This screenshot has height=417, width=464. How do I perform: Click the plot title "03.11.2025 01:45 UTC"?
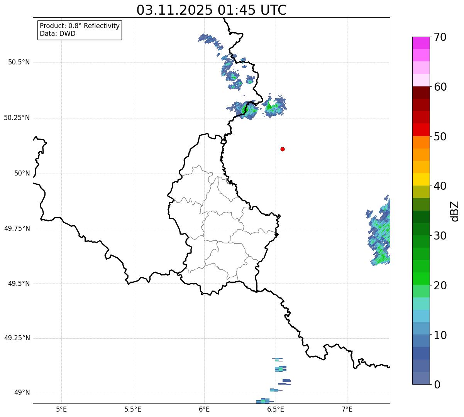point(212,10)
